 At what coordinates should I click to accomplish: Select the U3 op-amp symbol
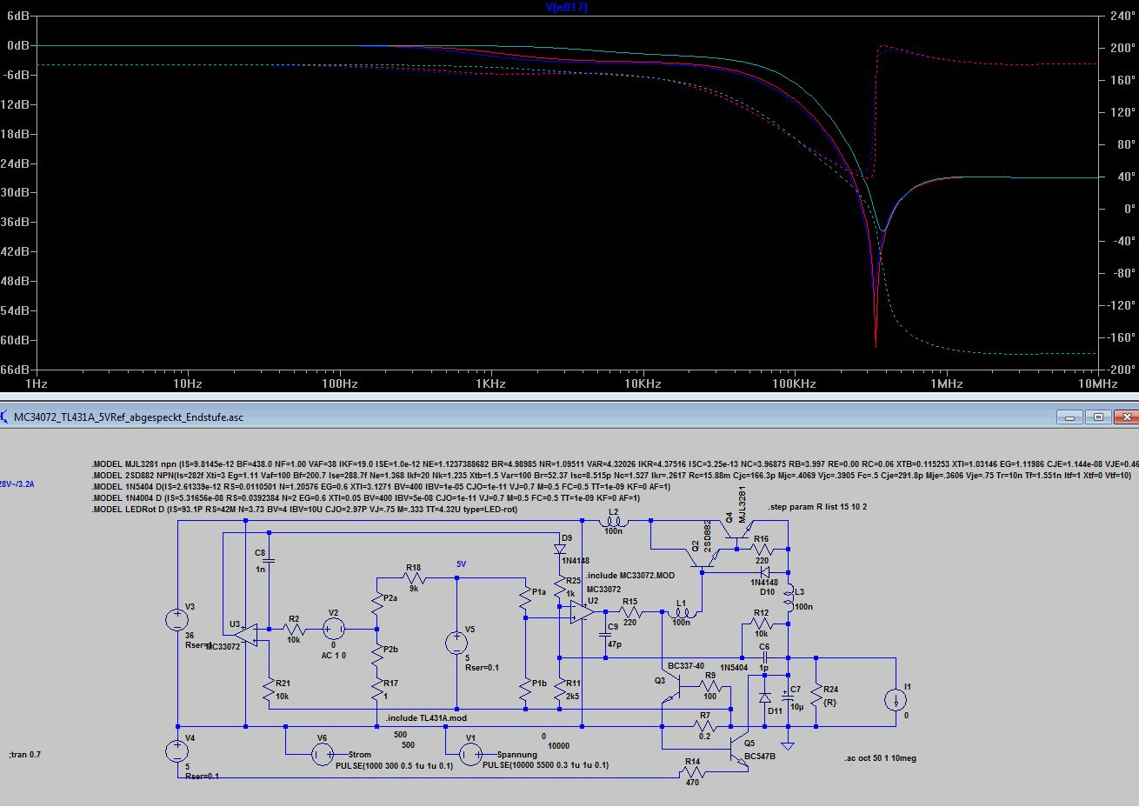coord(247,633)
